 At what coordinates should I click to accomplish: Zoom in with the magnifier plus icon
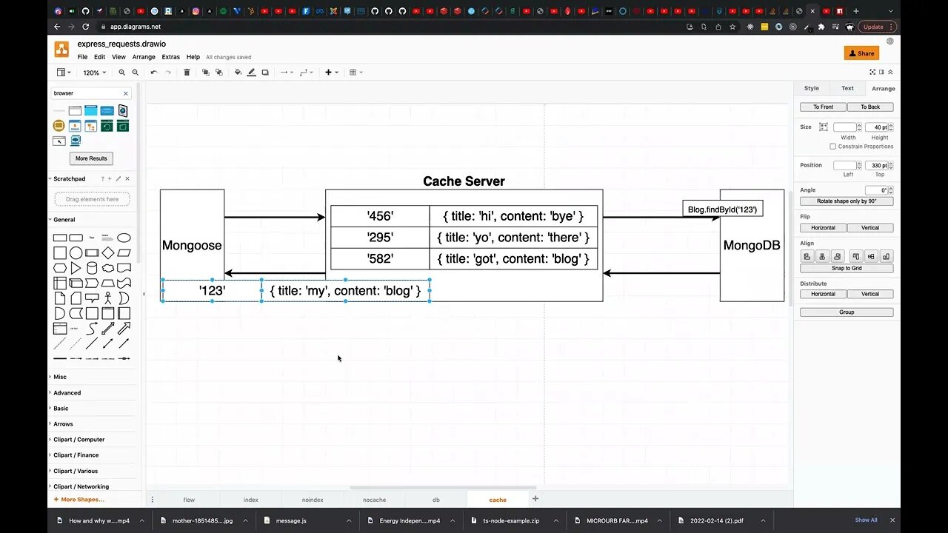(x=122, y=73)
